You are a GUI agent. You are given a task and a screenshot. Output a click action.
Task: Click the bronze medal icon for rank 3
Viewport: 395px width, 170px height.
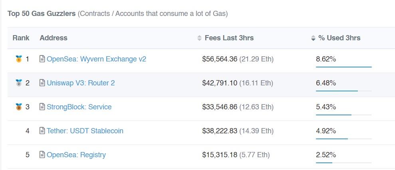point(18,107)
